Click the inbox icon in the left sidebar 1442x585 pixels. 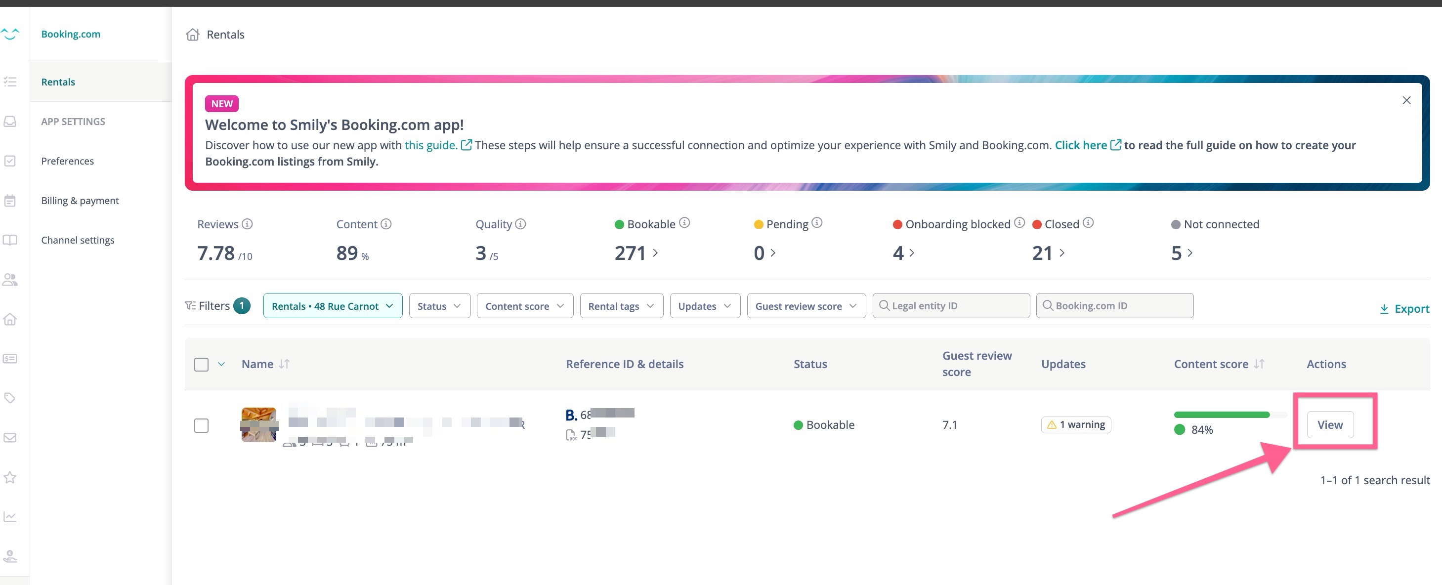click(x=10, y=122)
